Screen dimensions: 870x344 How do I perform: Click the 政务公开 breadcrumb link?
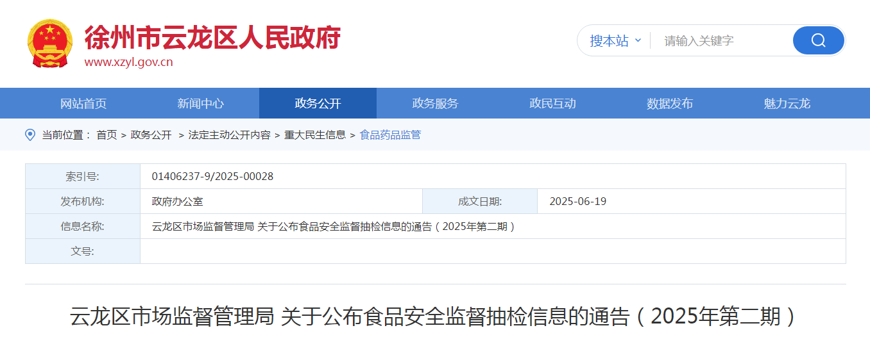point(151,135)
